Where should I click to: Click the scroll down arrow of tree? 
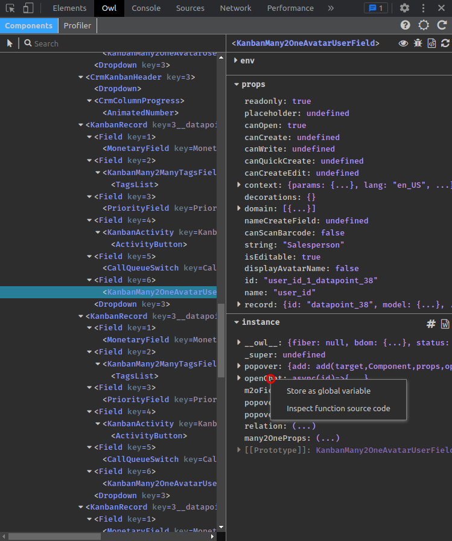221,527
